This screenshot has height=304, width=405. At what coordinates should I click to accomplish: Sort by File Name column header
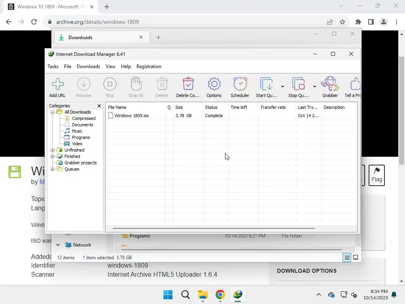tap(136, 107)
